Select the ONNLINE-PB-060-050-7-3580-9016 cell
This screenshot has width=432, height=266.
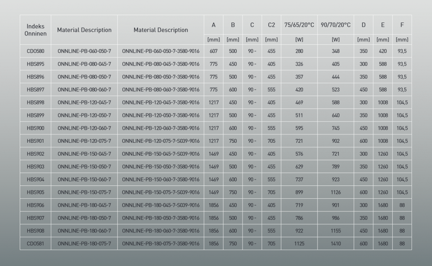point(161,51)
